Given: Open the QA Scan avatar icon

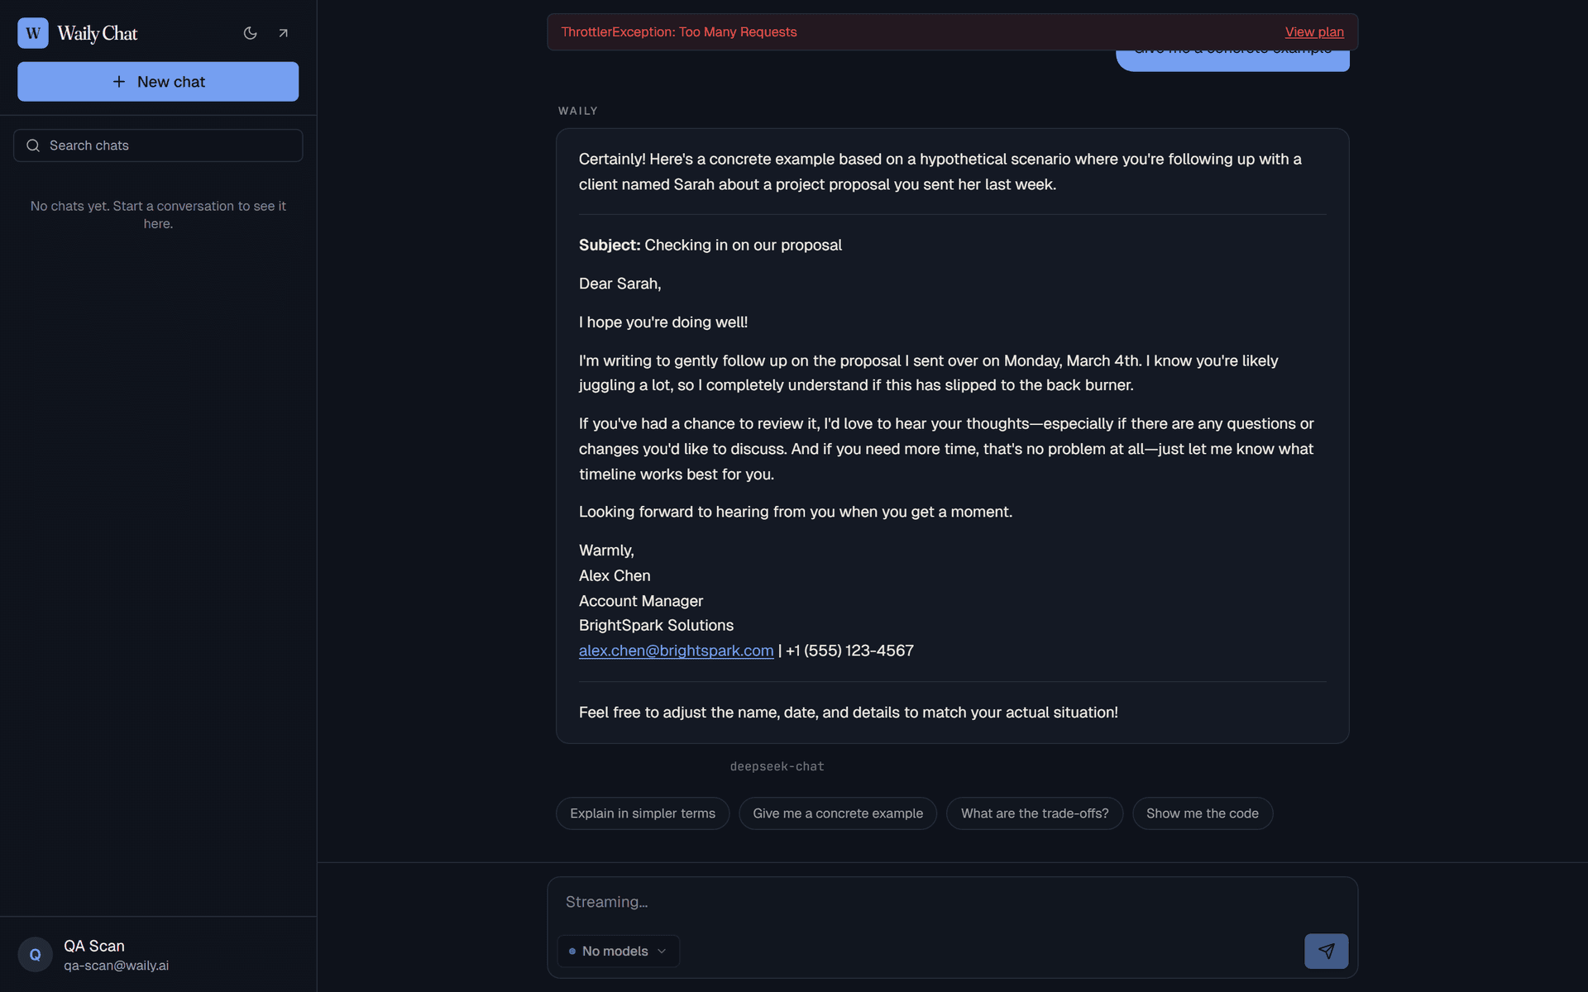Looking at the screenshot, I should click(36, 955).
